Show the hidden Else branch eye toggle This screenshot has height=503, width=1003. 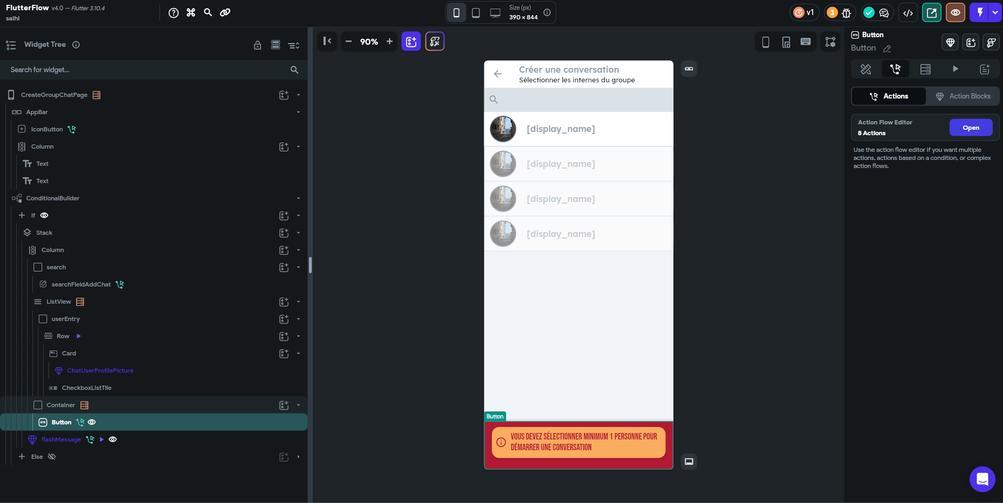click(52, 457)
